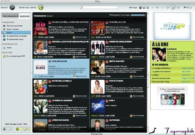Click the last window-size icon at top right
The width and height of the screenshot is (195, 135).
click(190, 7)
